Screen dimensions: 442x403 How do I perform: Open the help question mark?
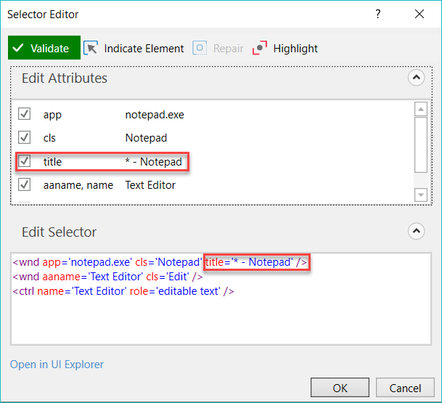[x=378, y=14]
